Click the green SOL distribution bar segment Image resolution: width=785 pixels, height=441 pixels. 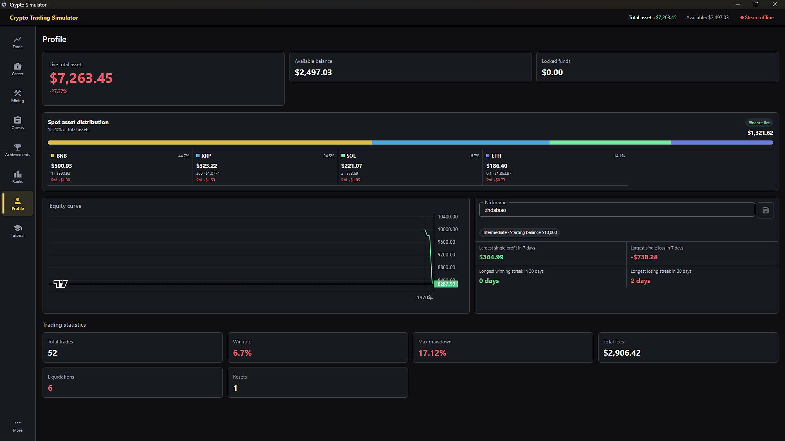click(610, 143)
